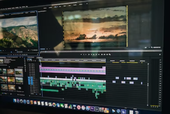Screen dimensions: 170x114
Task: Open program monitor settings wrench icon
Action: pos(152,47)
